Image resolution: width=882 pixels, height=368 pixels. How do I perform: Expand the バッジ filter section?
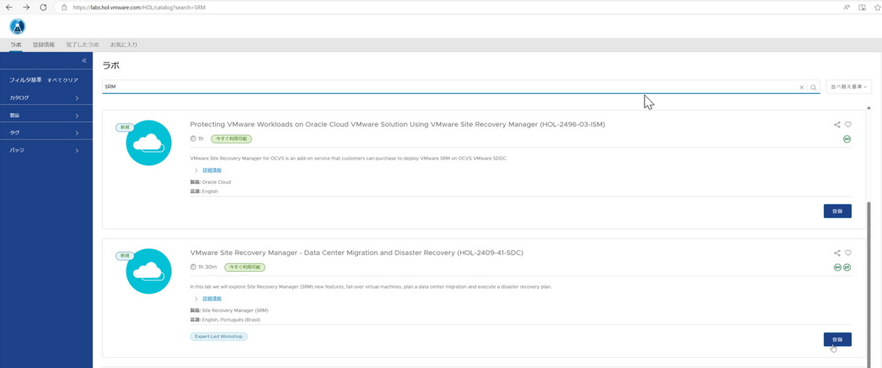click(x=46, y=150)
